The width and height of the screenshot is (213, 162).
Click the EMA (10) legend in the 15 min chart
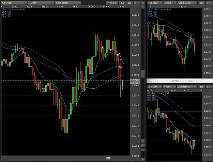6,12
